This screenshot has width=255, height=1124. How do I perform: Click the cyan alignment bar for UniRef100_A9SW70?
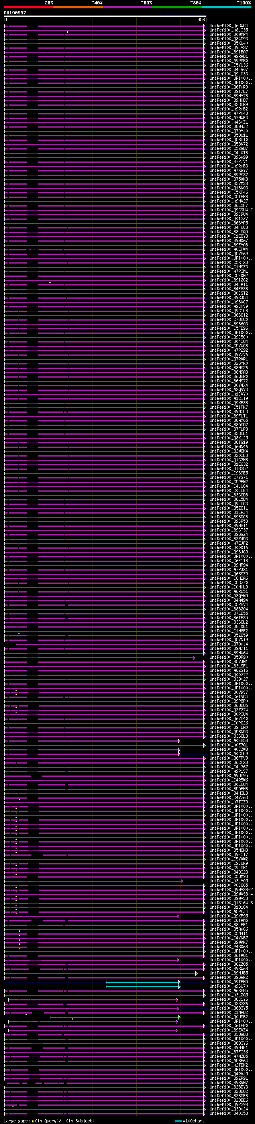pyautogui.click(x=143, y=986)
